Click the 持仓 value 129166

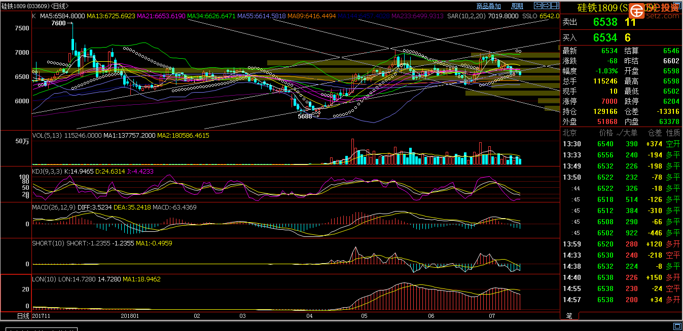coord(606,111)
